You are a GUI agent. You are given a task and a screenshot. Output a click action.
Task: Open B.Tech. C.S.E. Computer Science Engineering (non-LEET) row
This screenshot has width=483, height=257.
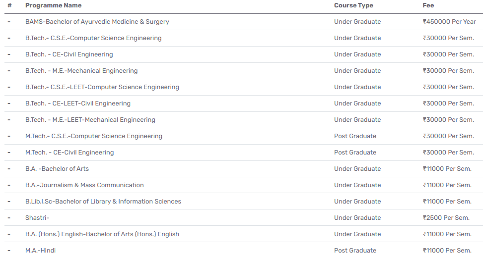click(93, 38)
